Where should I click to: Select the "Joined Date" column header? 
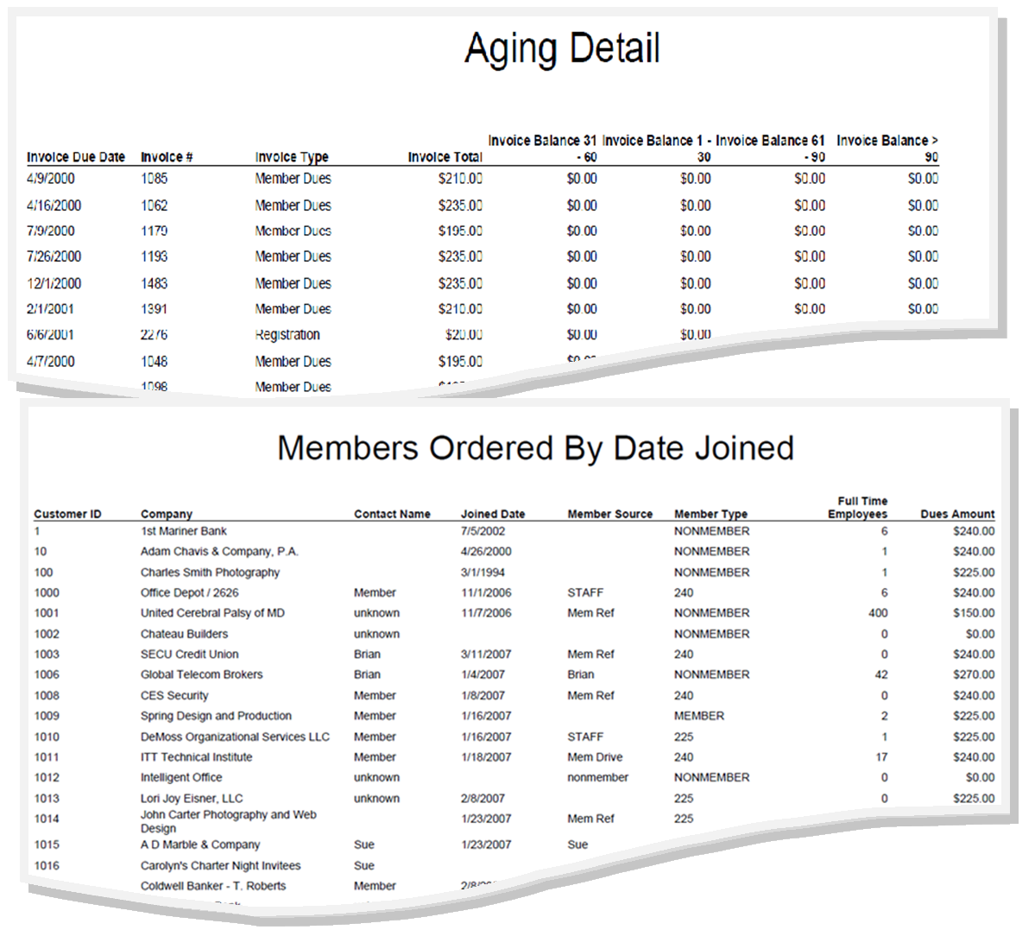(x=492, y=514)
